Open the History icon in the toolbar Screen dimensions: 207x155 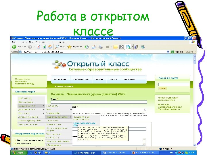coord(87,47)
